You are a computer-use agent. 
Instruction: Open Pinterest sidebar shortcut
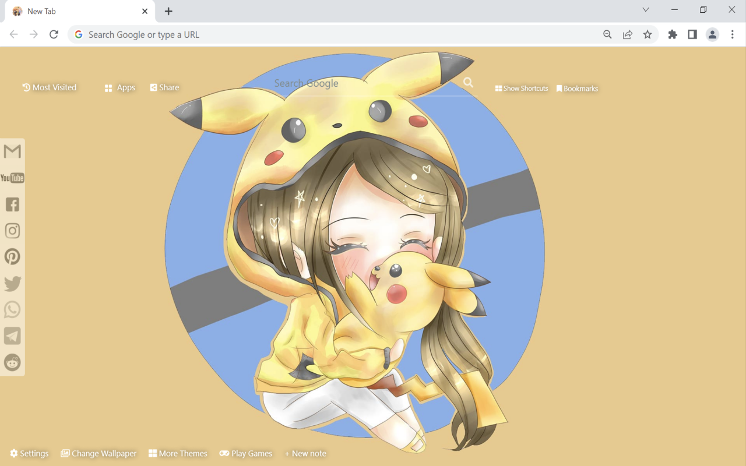[x=12, y=257]
